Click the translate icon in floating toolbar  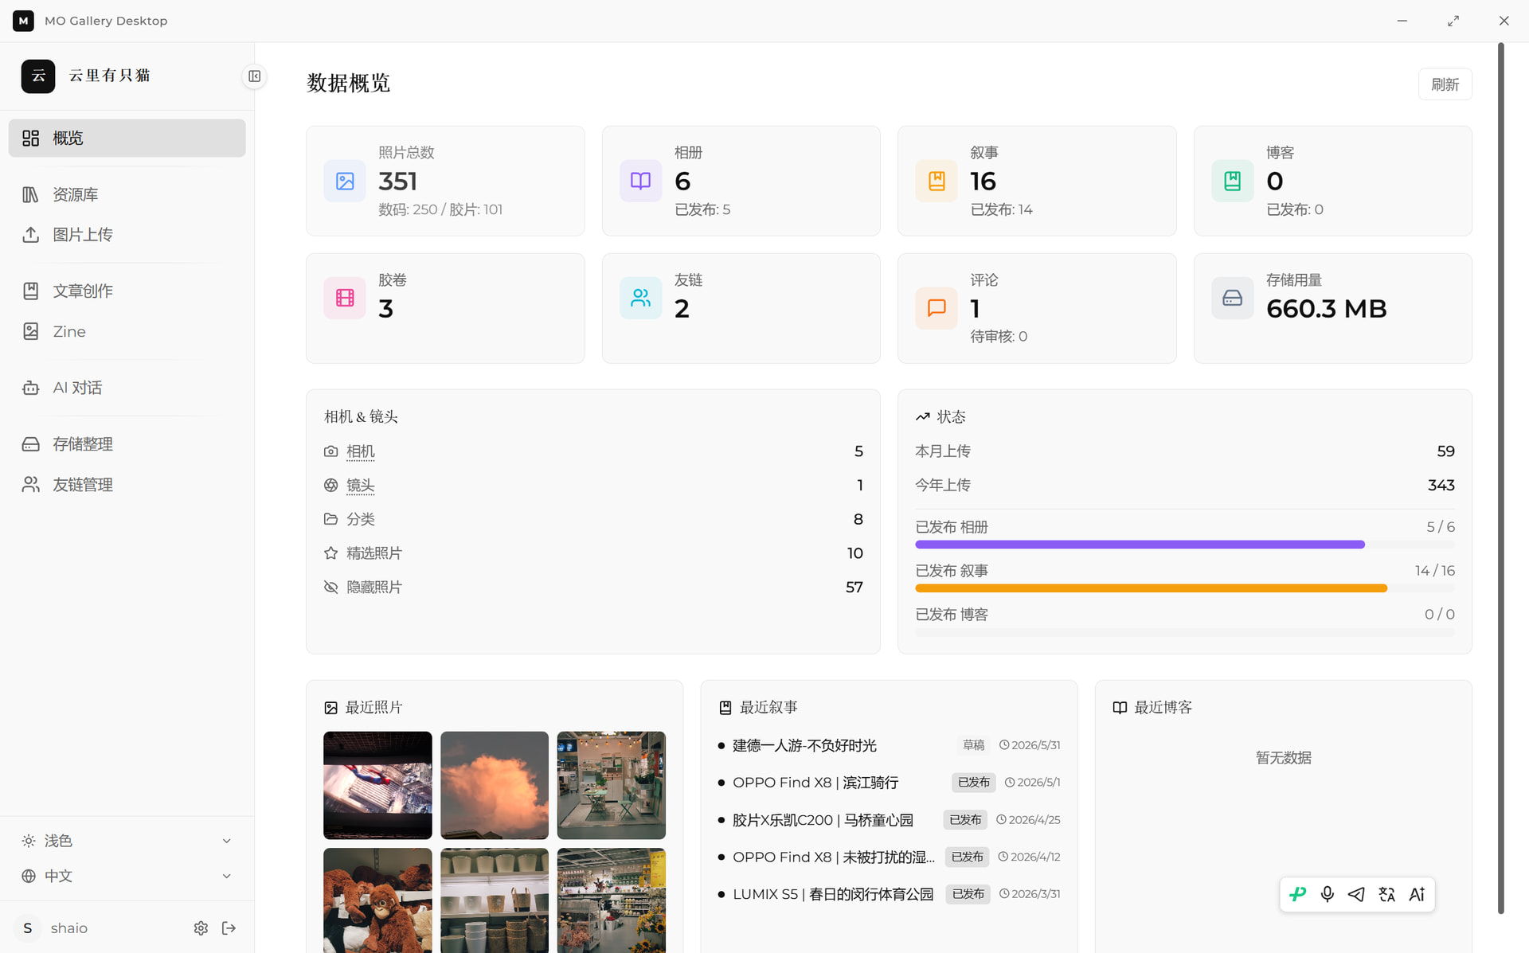pos(1386,894)
